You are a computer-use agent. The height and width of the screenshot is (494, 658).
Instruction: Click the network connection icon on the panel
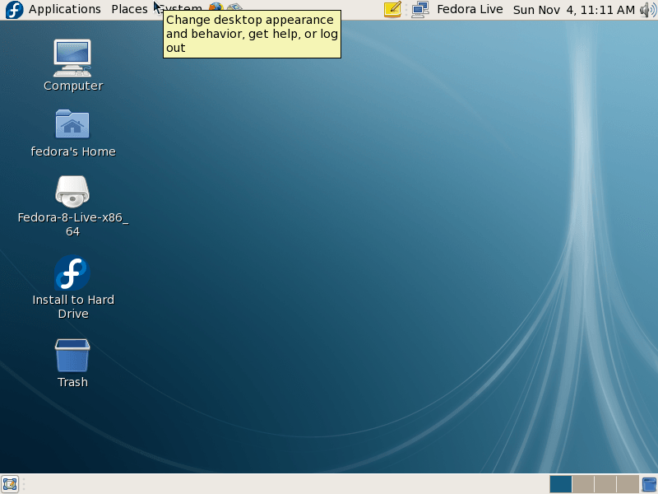pos(420,9)
